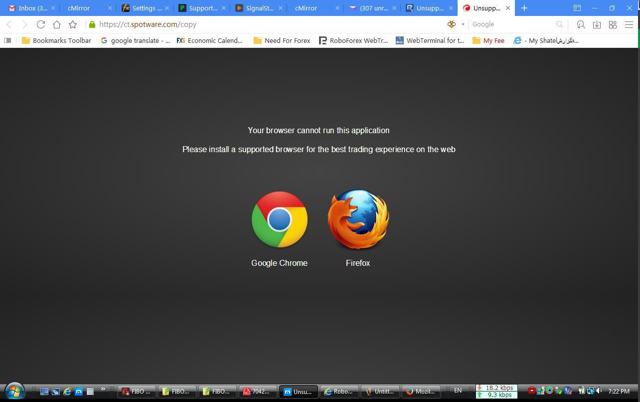Open the Bookmarks Toolbar folder
This screenshot has height=402, width=640.
(56, 40)
